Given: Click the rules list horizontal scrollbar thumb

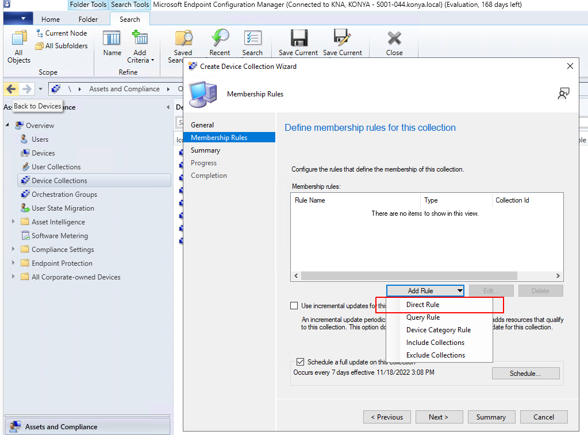Looking at the screenshot, I should 409,276.
